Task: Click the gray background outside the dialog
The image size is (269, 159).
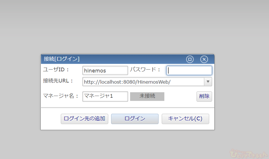Action: (132, 28)
